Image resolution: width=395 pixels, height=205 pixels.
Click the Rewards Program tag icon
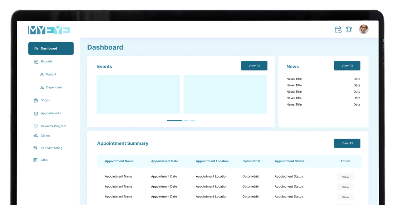point(36,126)
